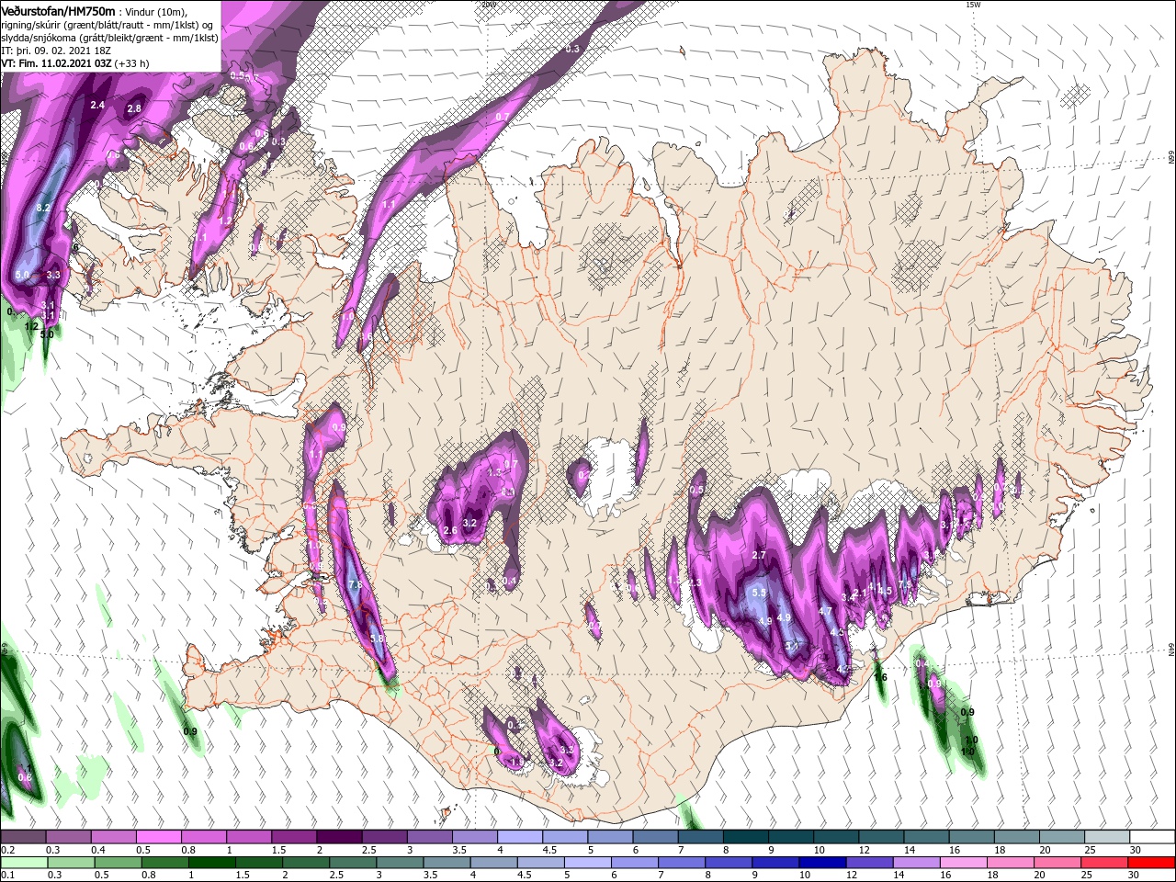Click the bright pink swatch in upper scale
The width and height of the screenshot is (1176, 882).
pyautogui.click(x=159, y=837)
